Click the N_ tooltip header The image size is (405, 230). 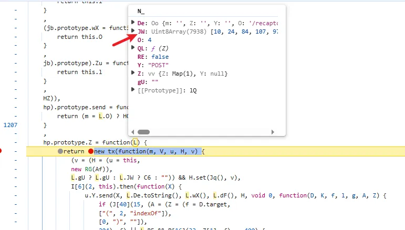141,11
